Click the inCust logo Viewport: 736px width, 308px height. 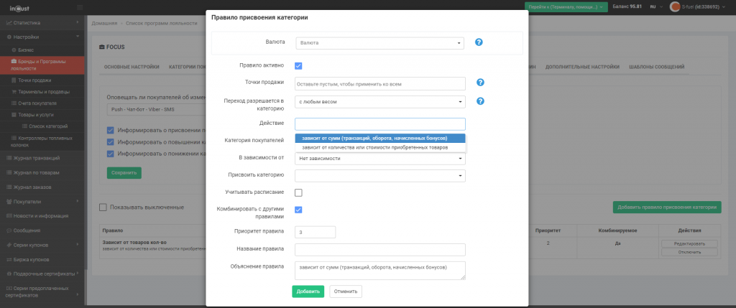coord(18,7)
